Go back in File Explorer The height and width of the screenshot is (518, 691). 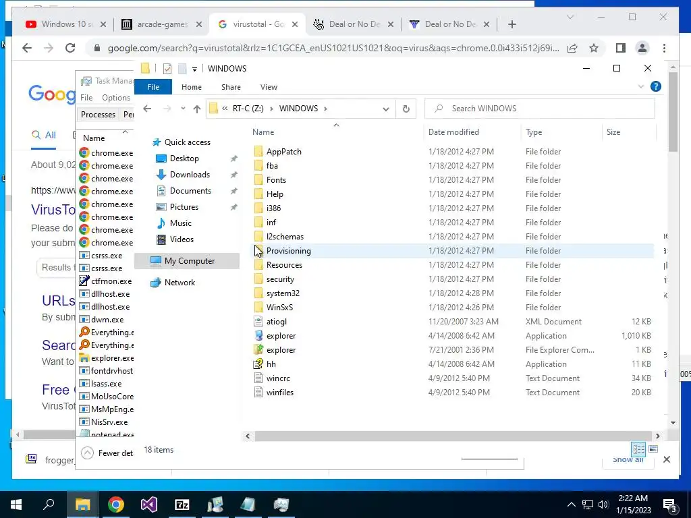pos(147,109)
